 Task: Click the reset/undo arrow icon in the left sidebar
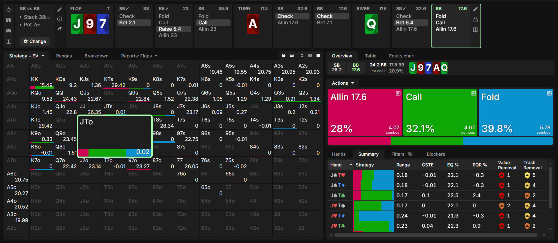click(x=9, y=10)
